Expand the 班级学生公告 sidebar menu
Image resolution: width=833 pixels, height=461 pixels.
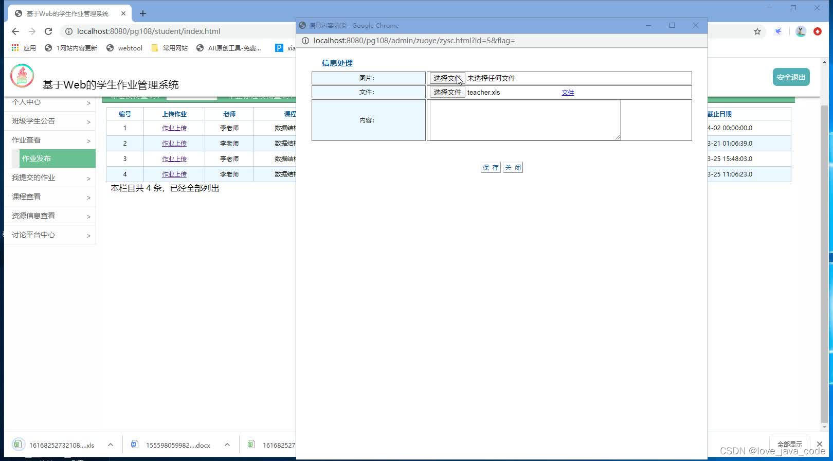50,121
